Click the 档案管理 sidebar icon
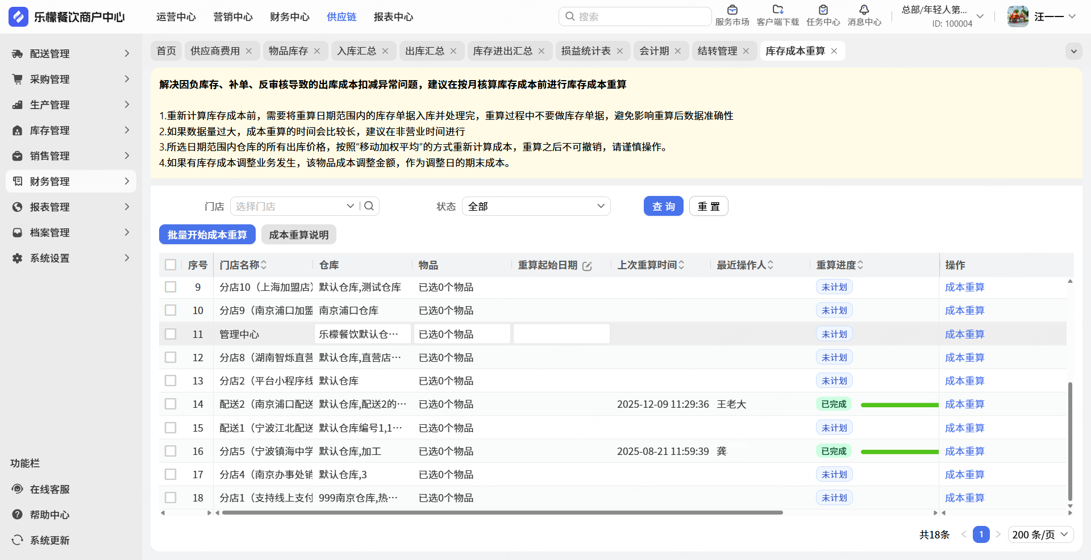Viewport: 1091px width, 560px height. 18,232
